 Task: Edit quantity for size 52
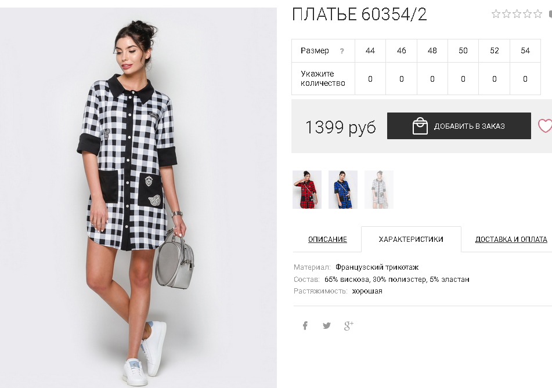coord(495,79)
